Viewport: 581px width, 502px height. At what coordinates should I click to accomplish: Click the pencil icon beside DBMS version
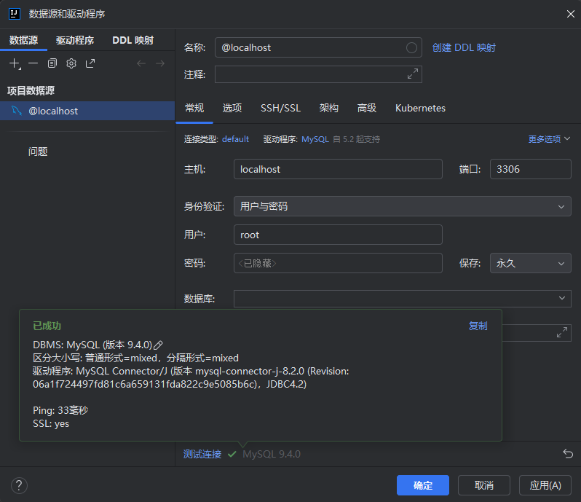pyautogui.click(x=158, y=345)
